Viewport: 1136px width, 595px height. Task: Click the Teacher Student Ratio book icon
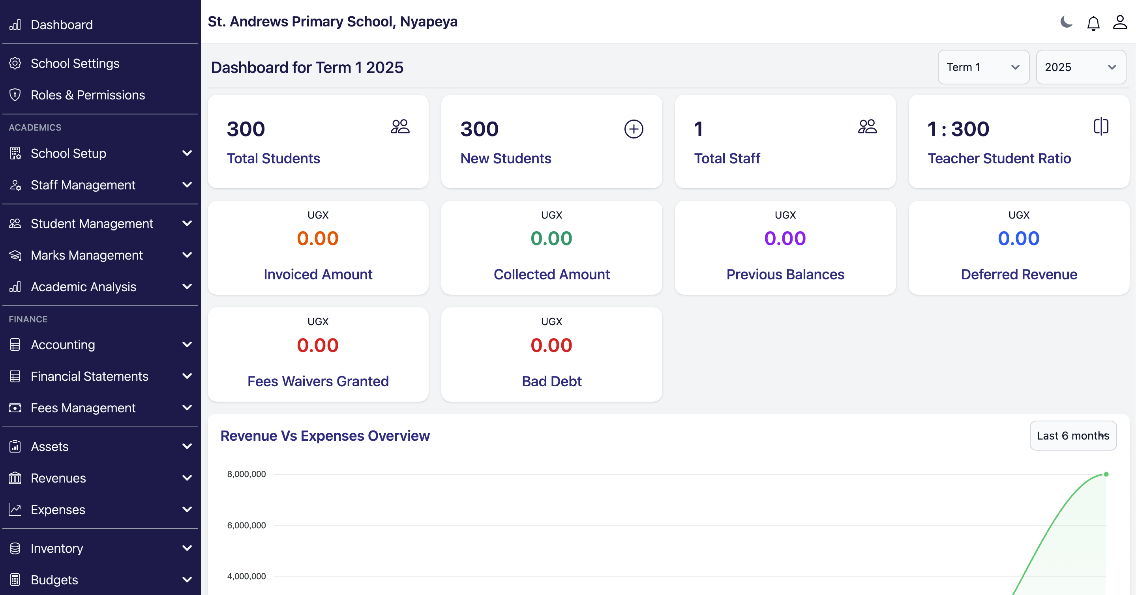(x=1101, y=127)
